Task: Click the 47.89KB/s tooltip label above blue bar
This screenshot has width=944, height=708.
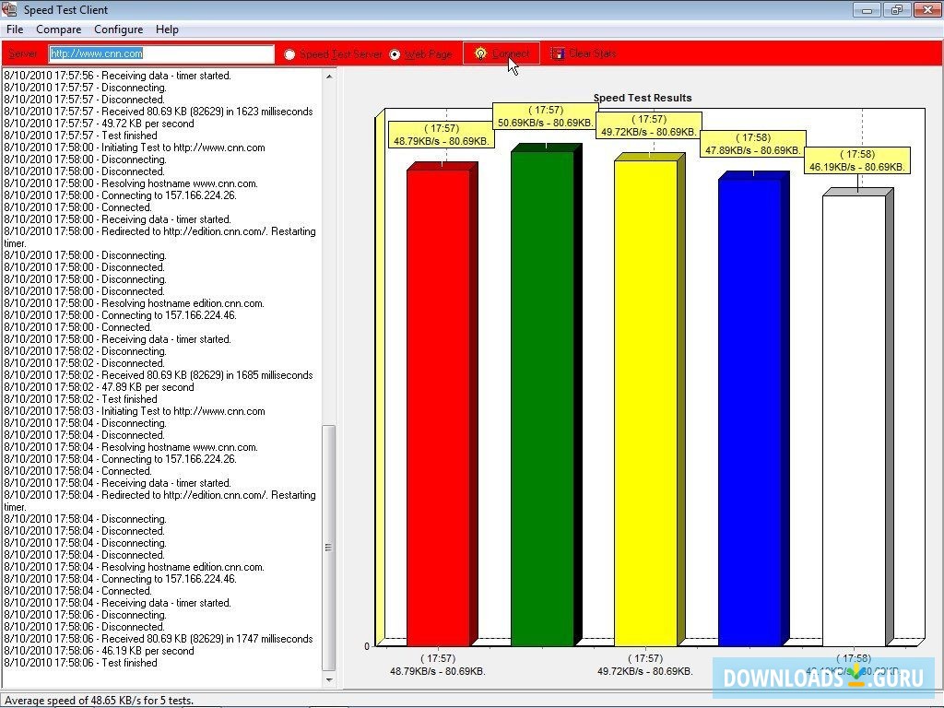Action: pyautogui.click(x=752, y=144)
